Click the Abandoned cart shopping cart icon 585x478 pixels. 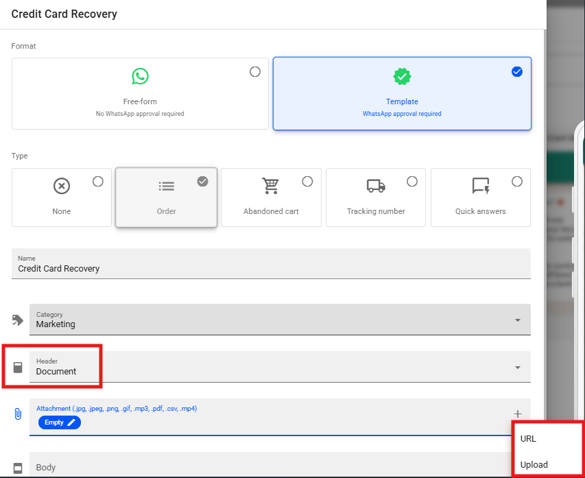[x=271, y=186]
